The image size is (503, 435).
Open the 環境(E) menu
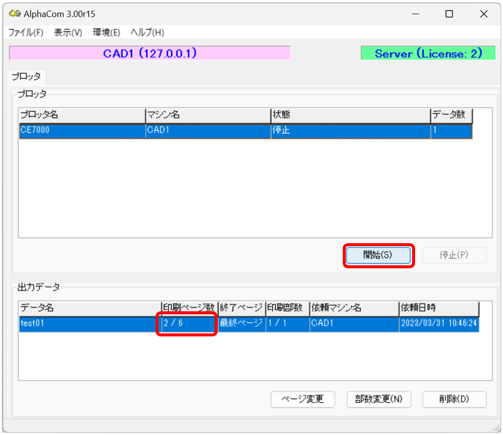click(x=106, y=32)
